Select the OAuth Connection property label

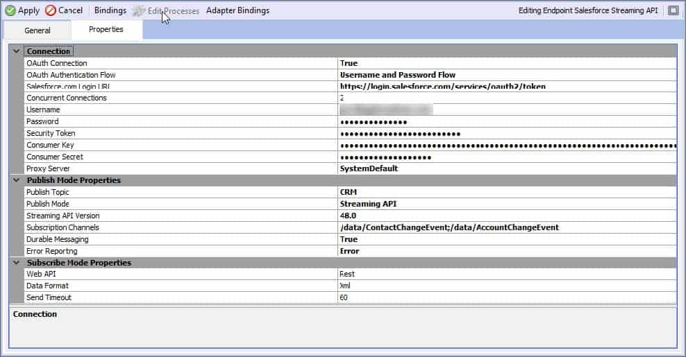pos(57,63)
